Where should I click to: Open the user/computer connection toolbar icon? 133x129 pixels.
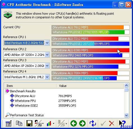click(38, 123)
